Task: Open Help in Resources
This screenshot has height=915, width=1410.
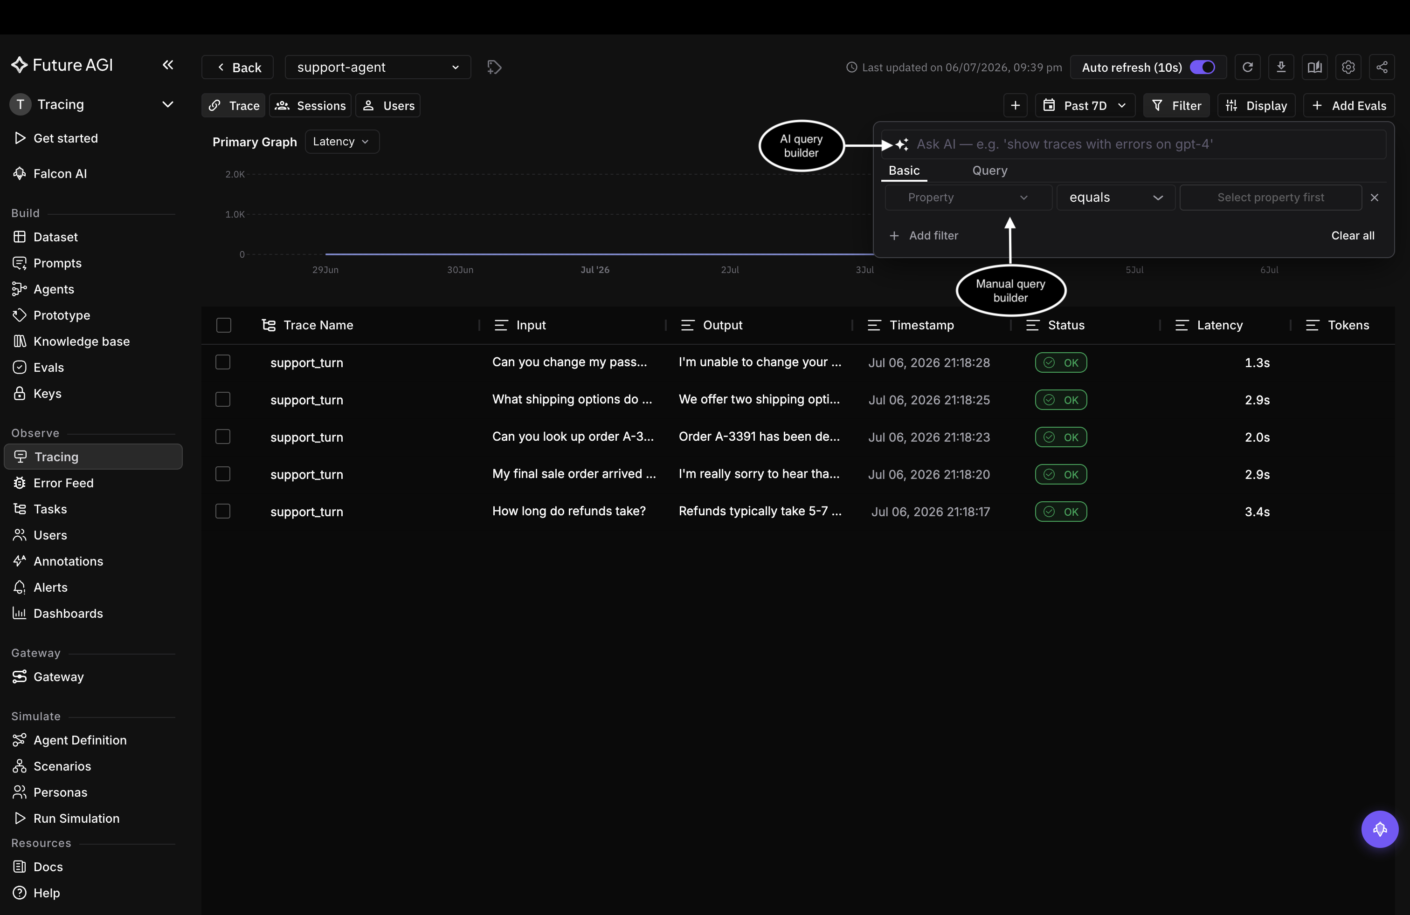Action: point(46,893)
